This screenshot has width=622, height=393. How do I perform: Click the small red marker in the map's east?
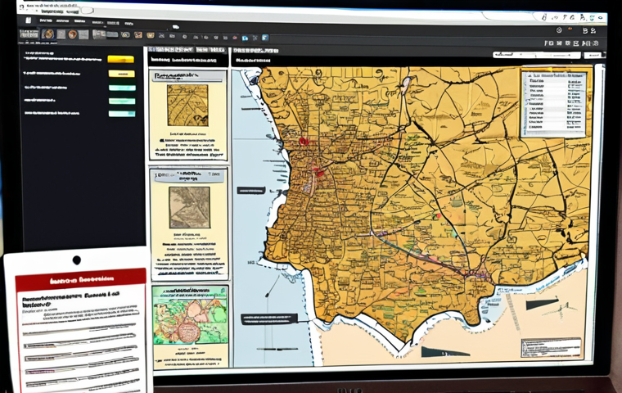439,216
